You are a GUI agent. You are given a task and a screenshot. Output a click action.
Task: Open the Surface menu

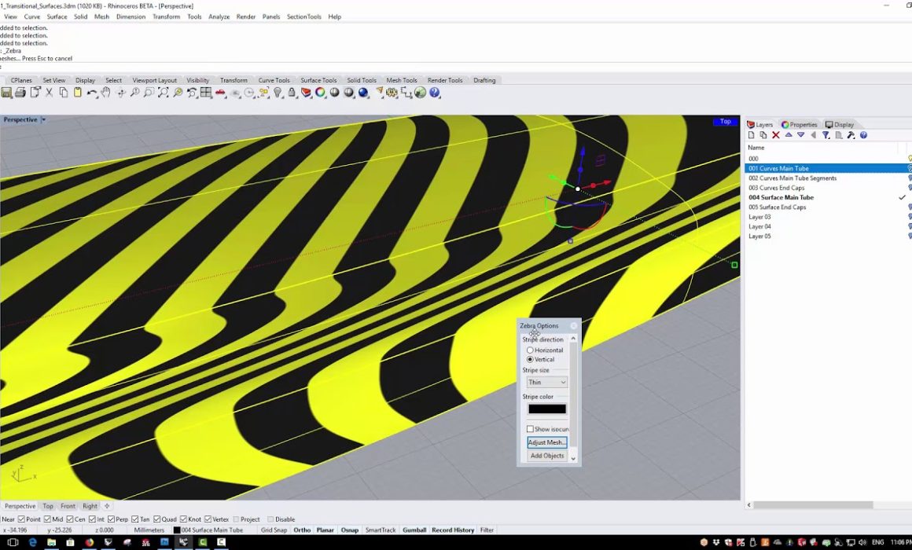tap(57, 16)
